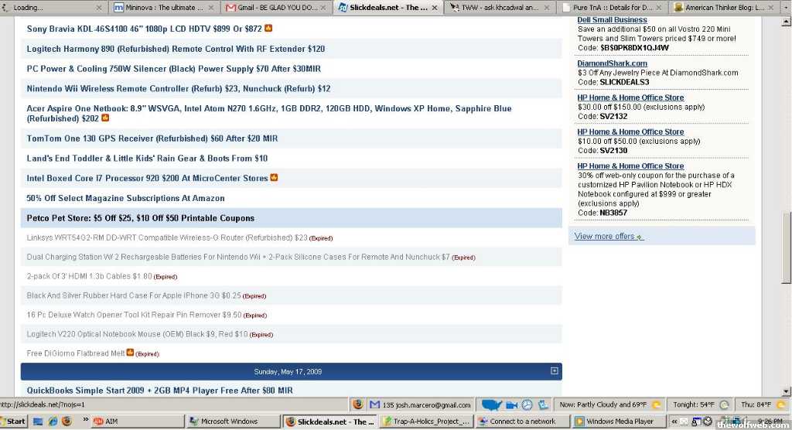
Task: Open HP Home Office Store $30 off link
Action: 630,97
